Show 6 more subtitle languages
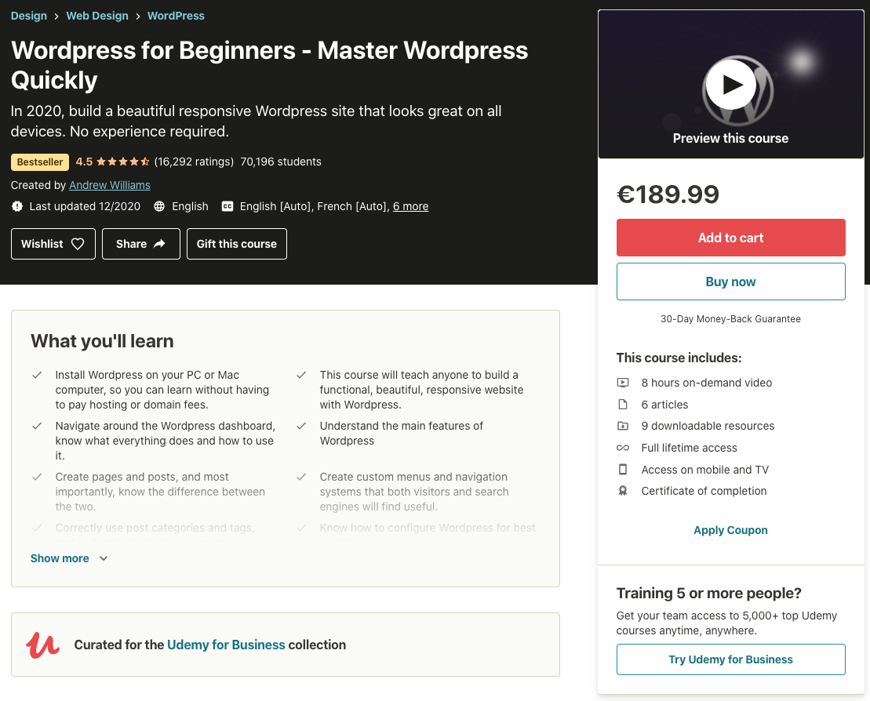This screenshot has width=870, height=701. pyautogui.click(x=410, y=206)
